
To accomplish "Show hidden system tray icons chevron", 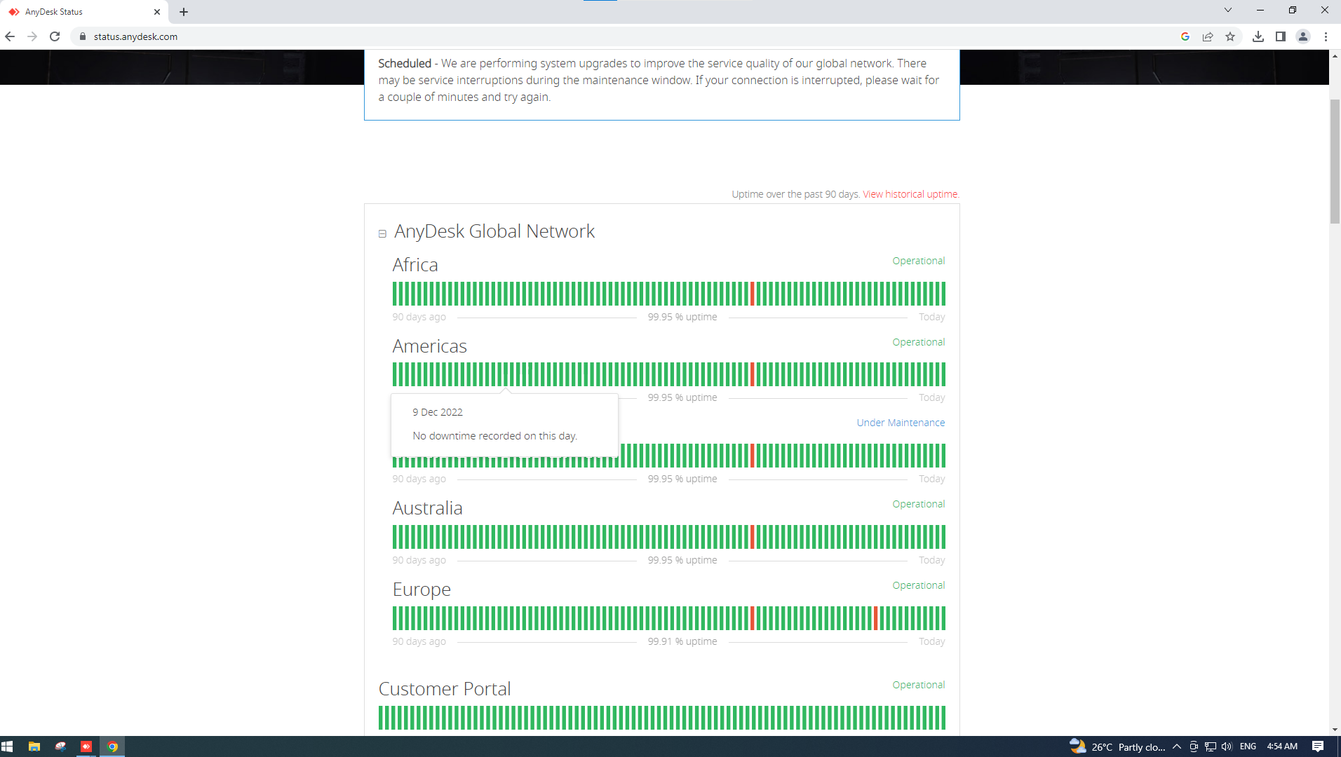I will (1177, 746).
